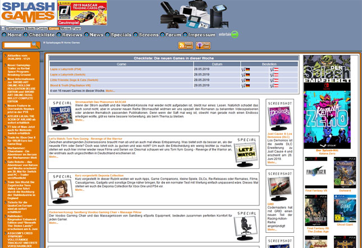Screen dimensions: 362x248
Task: Open the Lapis x Labyrinth (Switch) link
Action: 68,75
